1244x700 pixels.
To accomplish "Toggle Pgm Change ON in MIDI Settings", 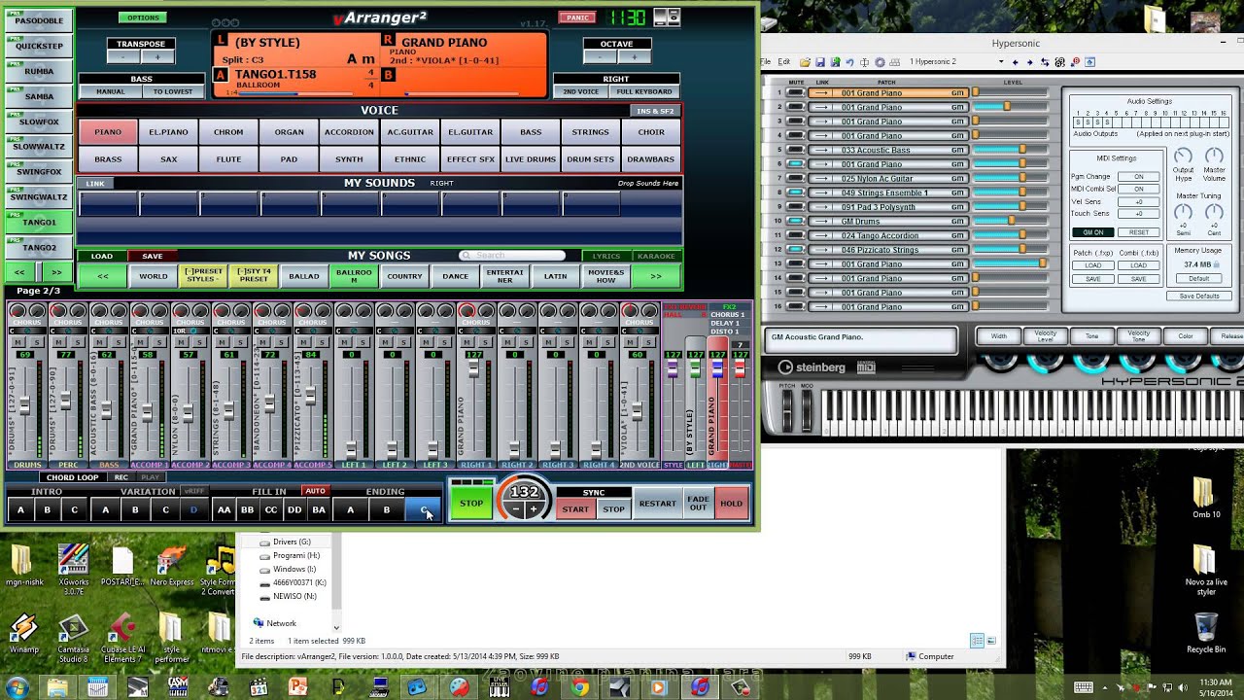I will pyautogui.click(x=1138, y=177).
